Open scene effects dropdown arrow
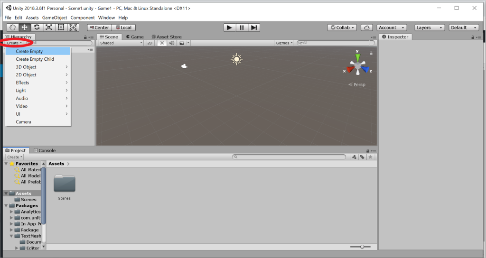This screenshot has width=486, height=258. [188, 43]
